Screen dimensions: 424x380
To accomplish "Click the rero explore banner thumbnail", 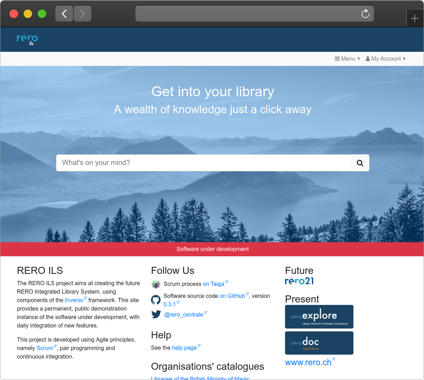I will click(x=319, y=317).
